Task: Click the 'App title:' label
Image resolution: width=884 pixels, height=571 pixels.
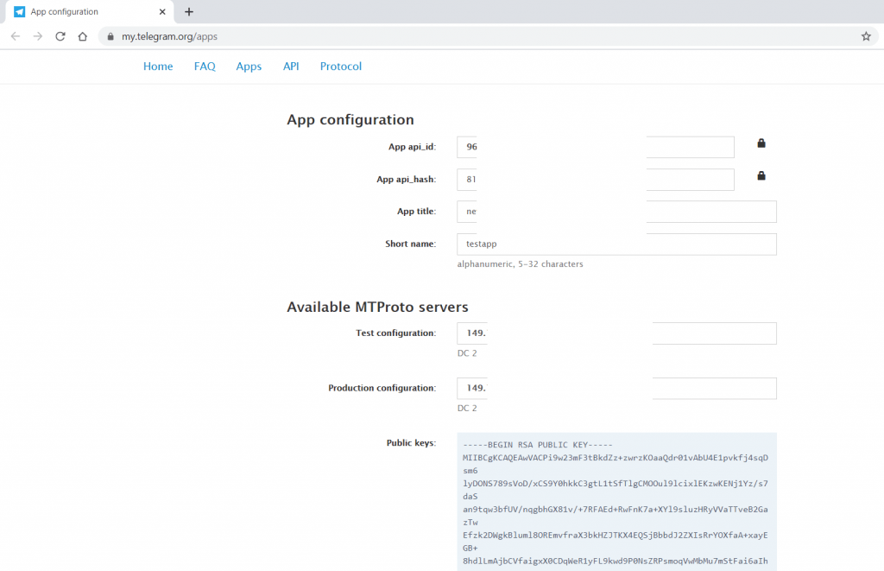Action: click(x=416, y=211)
